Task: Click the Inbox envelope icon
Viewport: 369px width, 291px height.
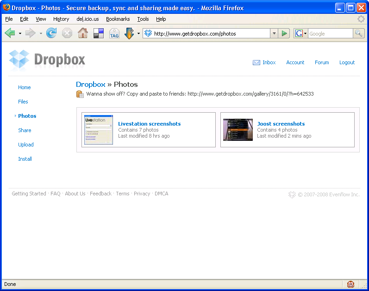Action: [x=256, y=62]
